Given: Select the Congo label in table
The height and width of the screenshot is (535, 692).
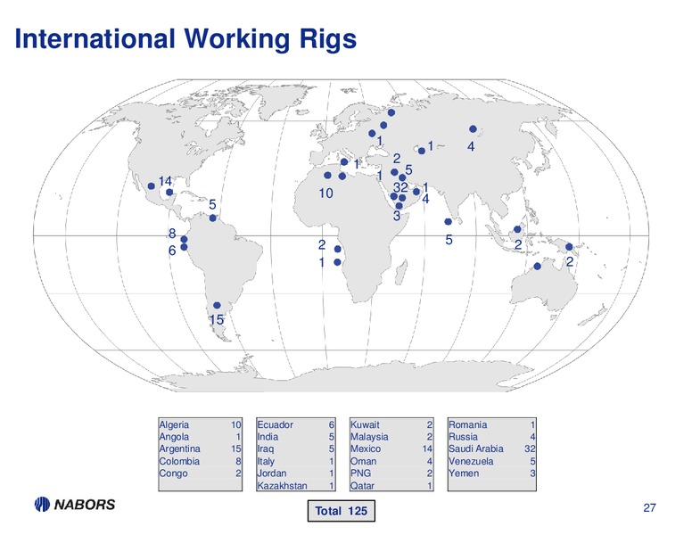Looking at the screenshot, I should tap(173, 473).
